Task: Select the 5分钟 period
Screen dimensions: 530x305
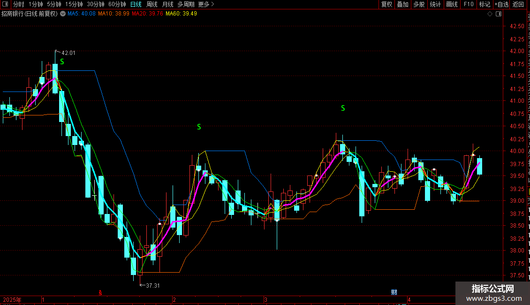Action: point(54,4)
